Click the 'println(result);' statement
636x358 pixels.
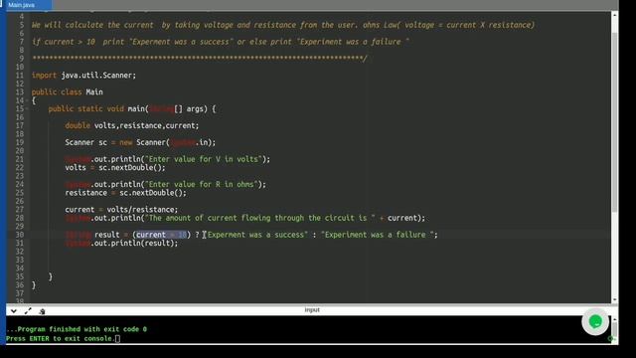121,243
